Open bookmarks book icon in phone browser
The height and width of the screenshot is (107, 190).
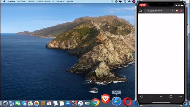[x=140, y=11]
